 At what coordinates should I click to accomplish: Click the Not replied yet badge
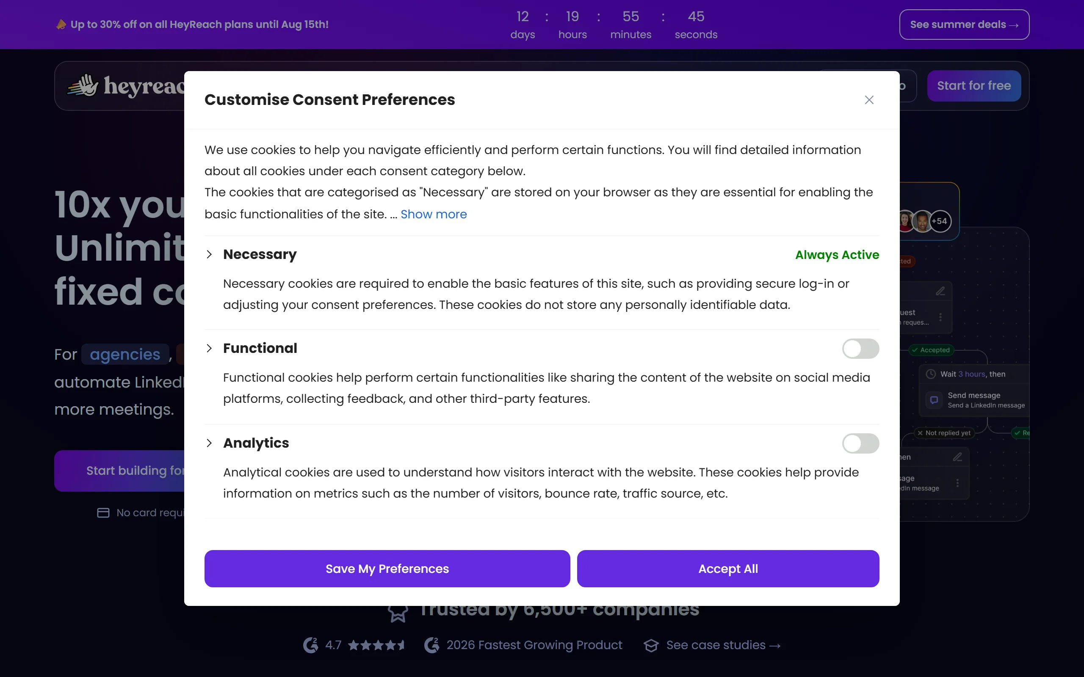tap(944, 433)
